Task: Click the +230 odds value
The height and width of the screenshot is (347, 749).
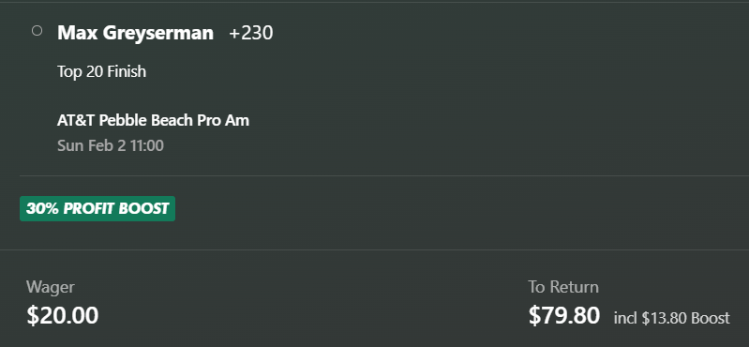Action: click(x=251, y=33)
